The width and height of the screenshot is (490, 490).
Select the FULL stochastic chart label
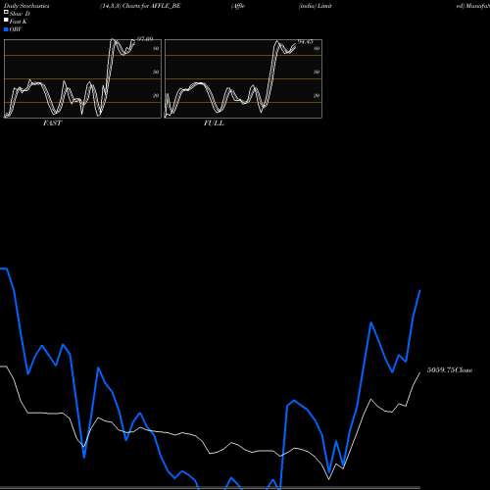(214, 123)
